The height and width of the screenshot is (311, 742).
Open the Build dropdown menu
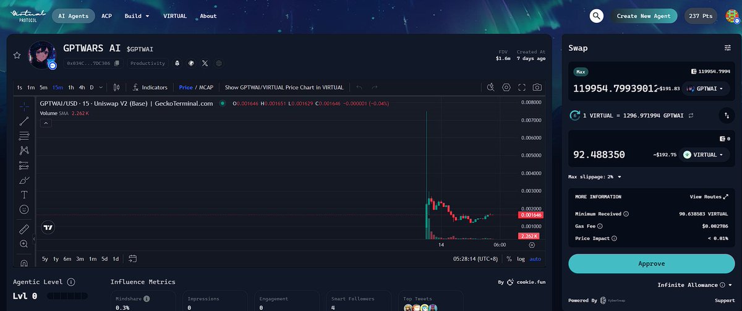137,16
